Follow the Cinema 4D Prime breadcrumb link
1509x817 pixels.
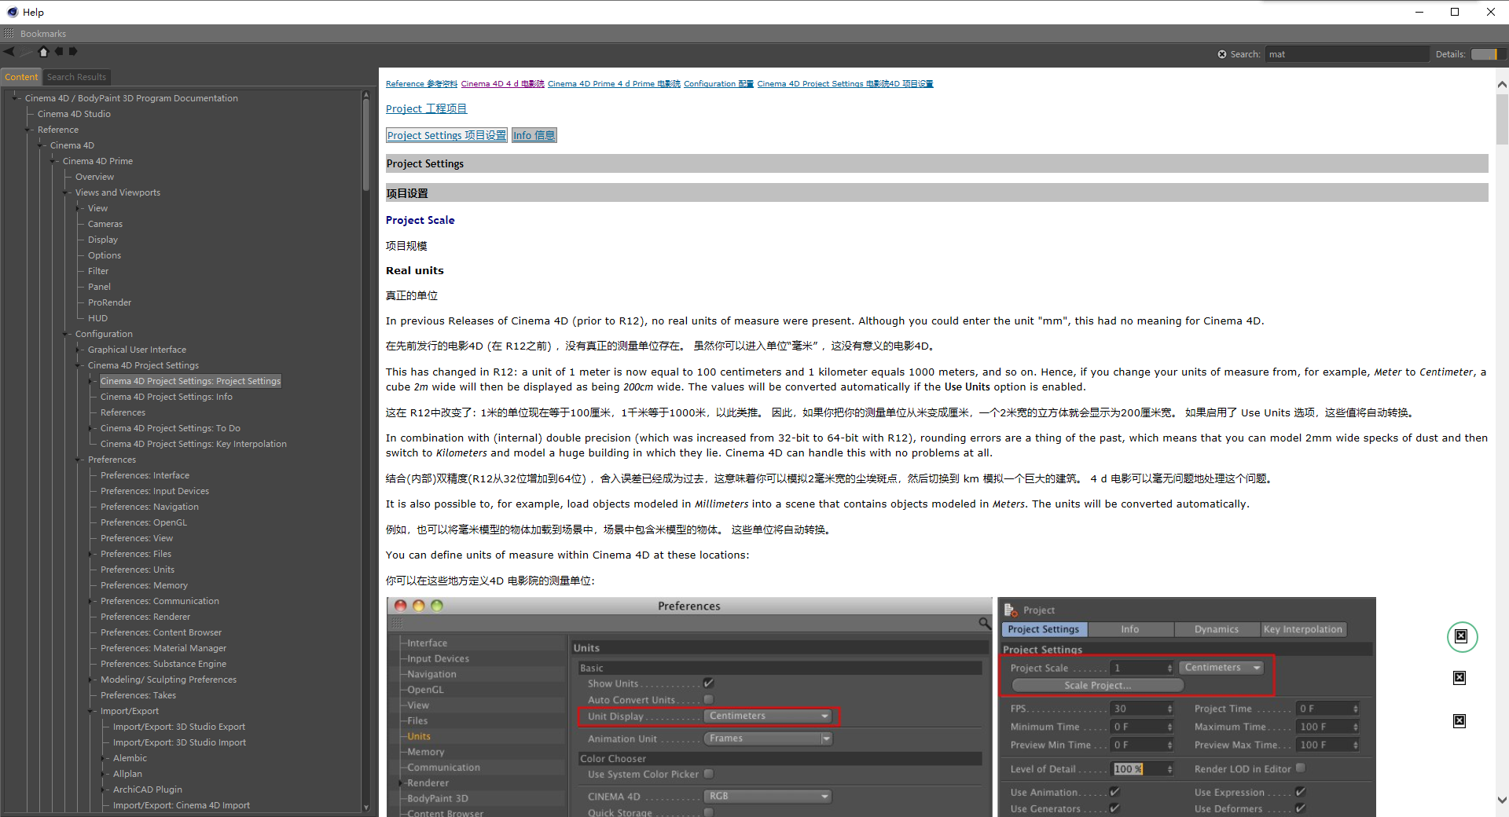pos(614,84)
